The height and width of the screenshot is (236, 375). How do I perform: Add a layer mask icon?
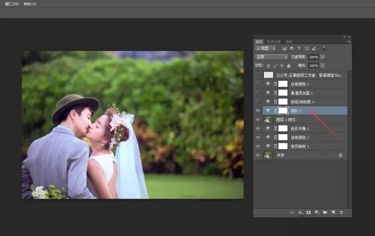click(309, 212)
